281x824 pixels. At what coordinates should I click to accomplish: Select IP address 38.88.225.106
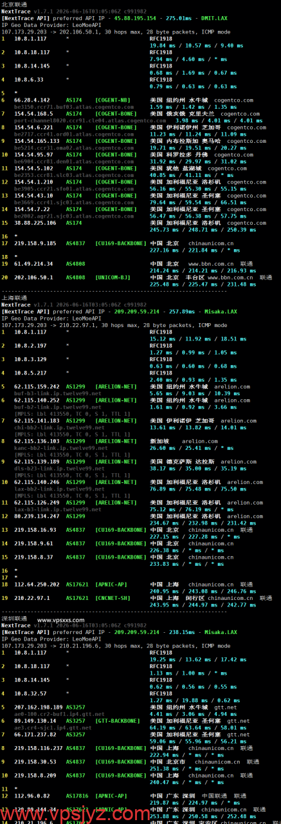tap(34, 222)
